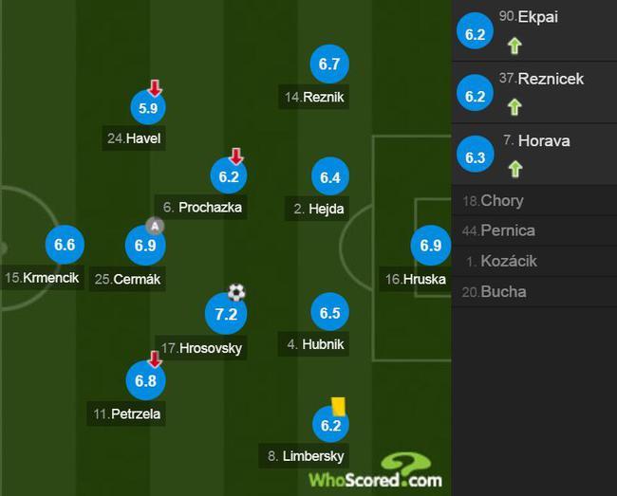Select Reznik's 6.7 rating circle
The image size is (617, 496).
[x=329, y=64]
